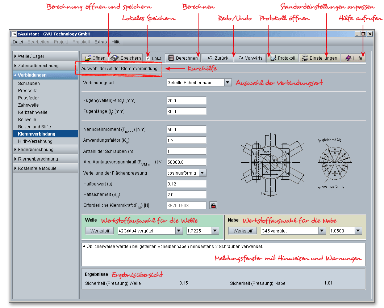The image size is (384, 308).
Task: Select Presssitz in the sidebar
Action: coord(28,91)
